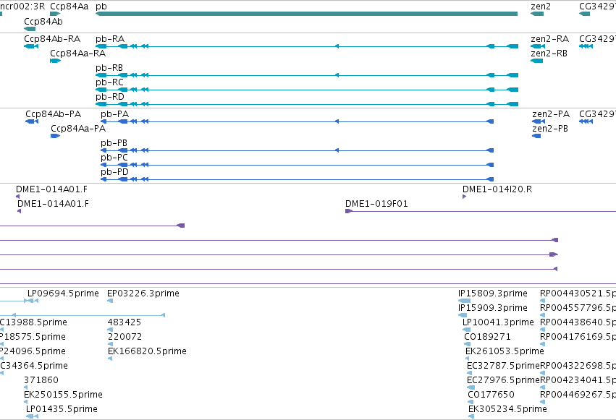Select the IP15909.3prime EST
The width and height of the screenshot is (616, 420).
pos(463,315)
